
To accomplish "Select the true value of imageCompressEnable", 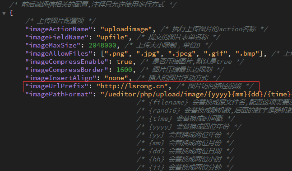I will pos(124,62).
